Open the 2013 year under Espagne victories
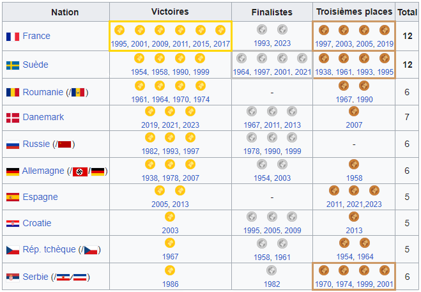421x292 pixels. [180, 204]
